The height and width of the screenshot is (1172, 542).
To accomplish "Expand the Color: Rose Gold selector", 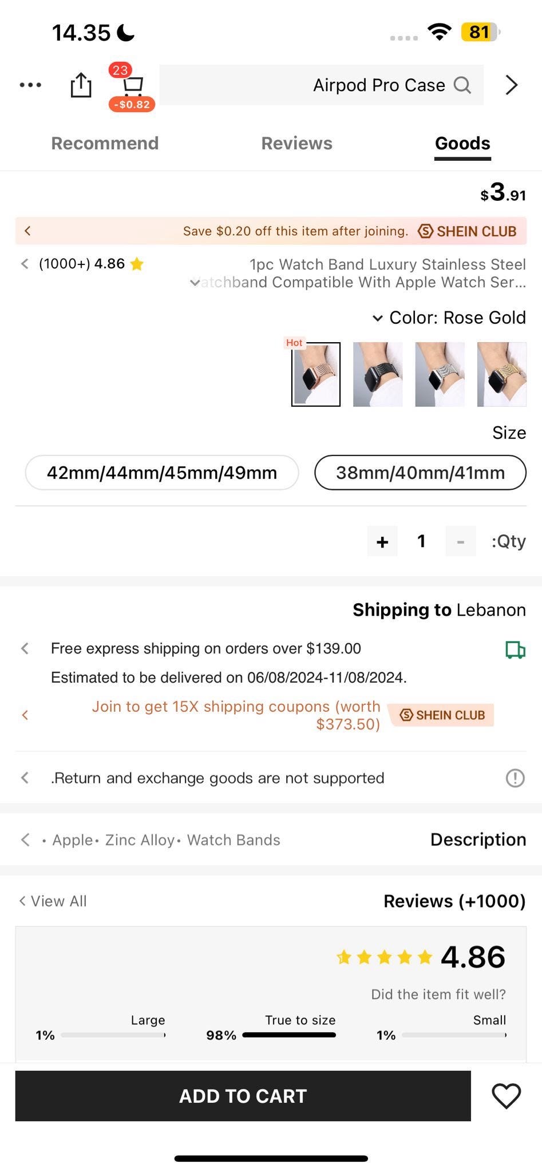I will pos(378,318).
